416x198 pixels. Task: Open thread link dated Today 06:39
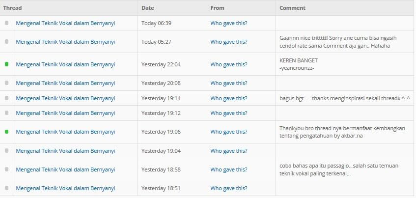tap(65, 23)
